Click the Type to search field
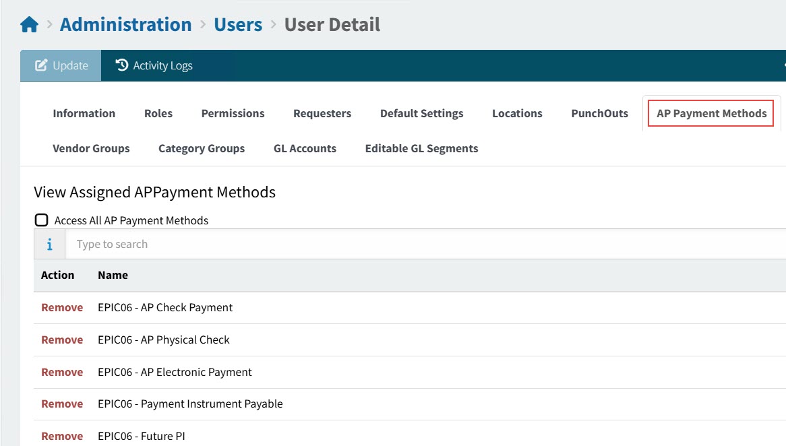Viewport: 786px width, 446px height. coord(425,245)
